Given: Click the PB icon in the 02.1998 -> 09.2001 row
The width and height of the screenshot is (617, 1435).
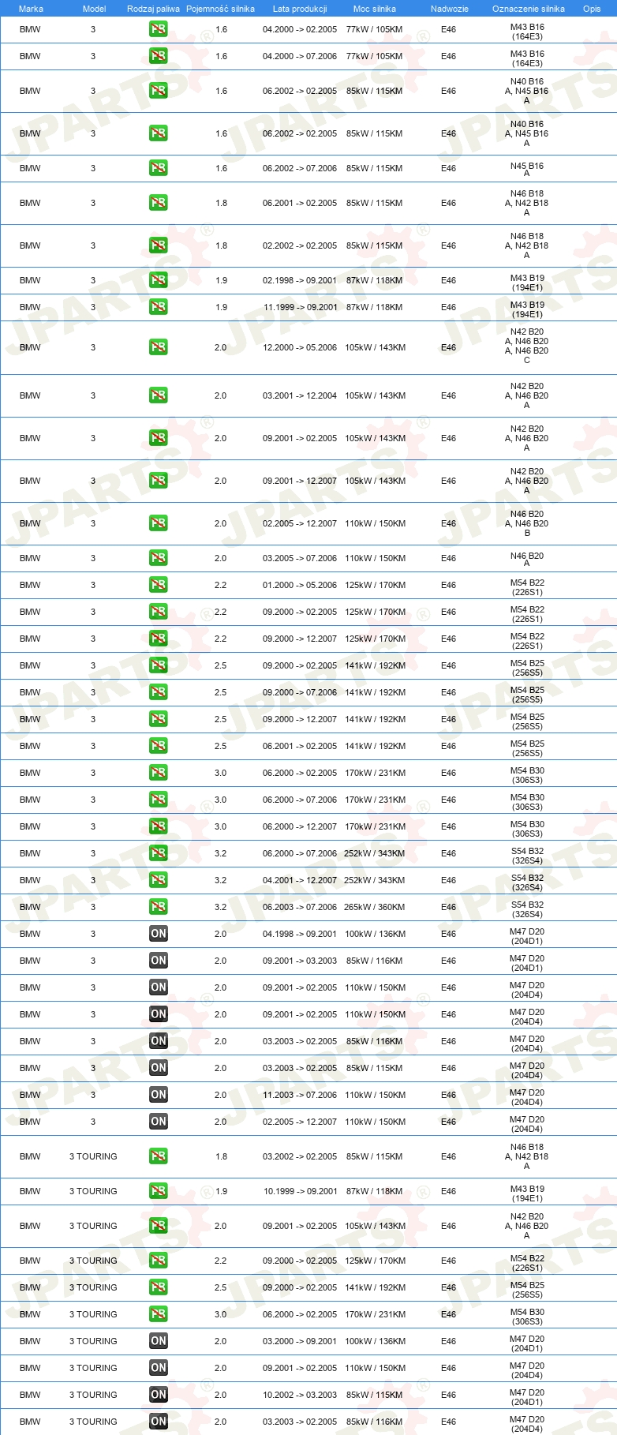Looking at the screenshot, I should pyautogui.click(x=159, y=280).
